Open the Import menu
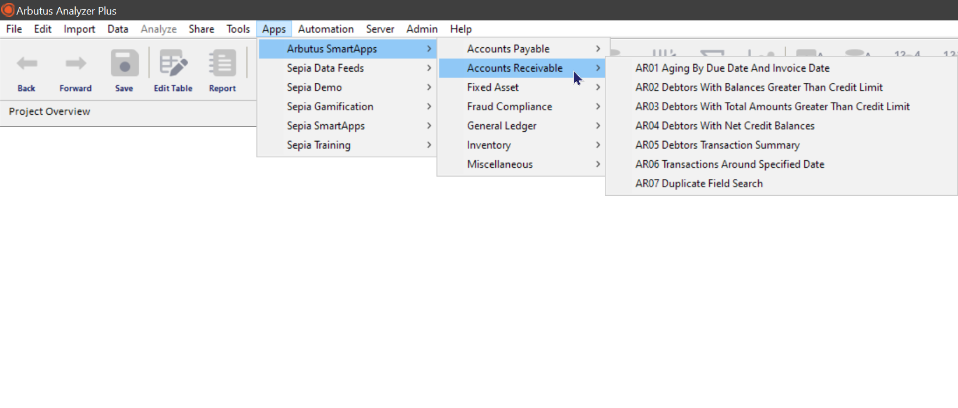The width and height of the screenshot is (958, 408). 79,29
